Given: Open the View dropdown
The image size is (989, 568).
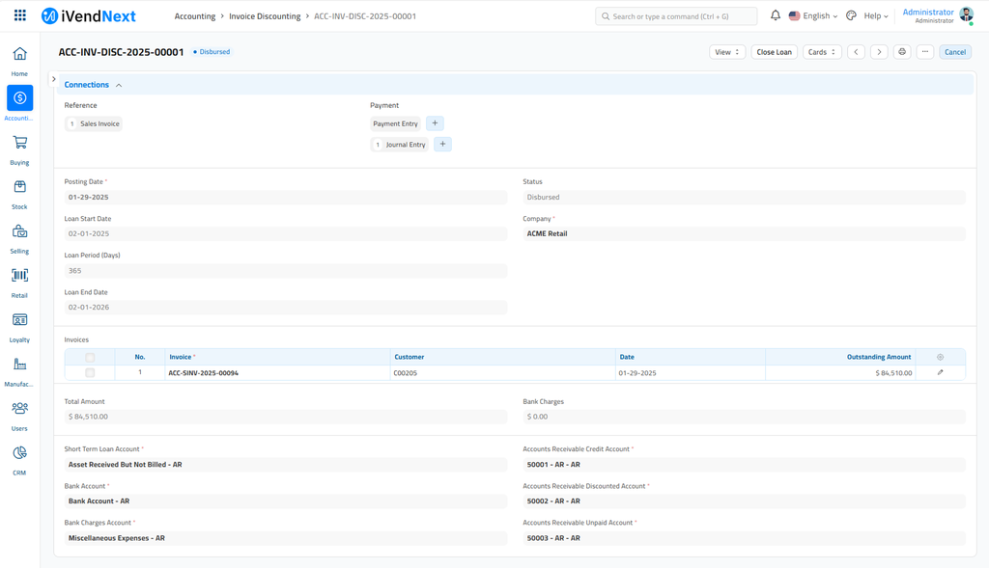Looking at the screenshot, I should coord(727,52).
